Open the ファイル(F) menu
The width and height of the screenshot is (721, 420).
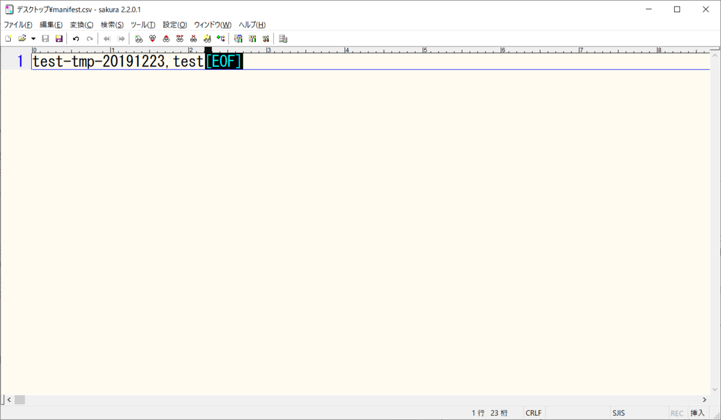coord(18,25)
